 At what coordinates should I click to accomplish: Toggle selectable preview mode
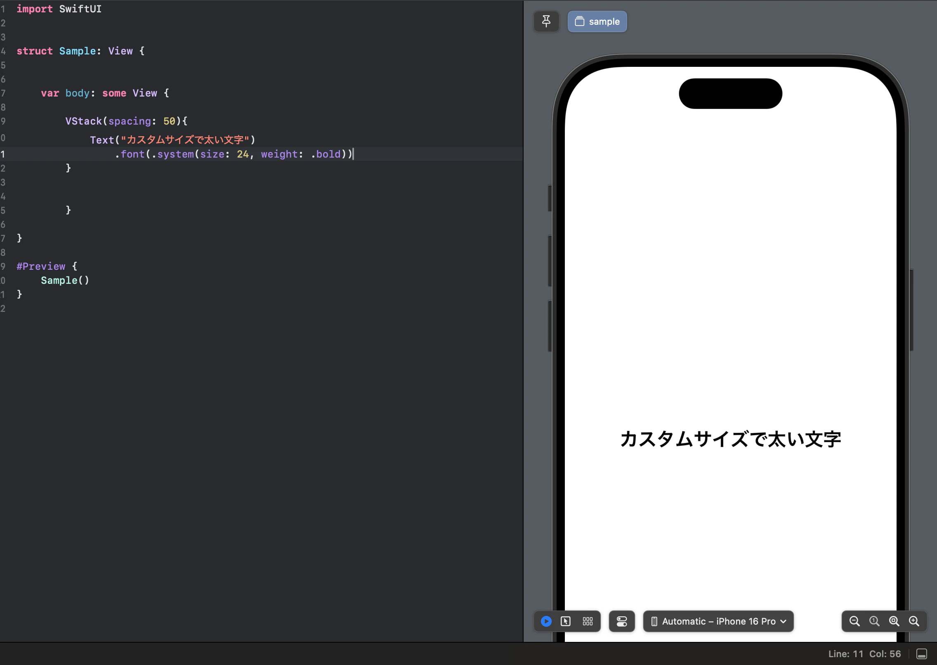(x=566, y=621)
